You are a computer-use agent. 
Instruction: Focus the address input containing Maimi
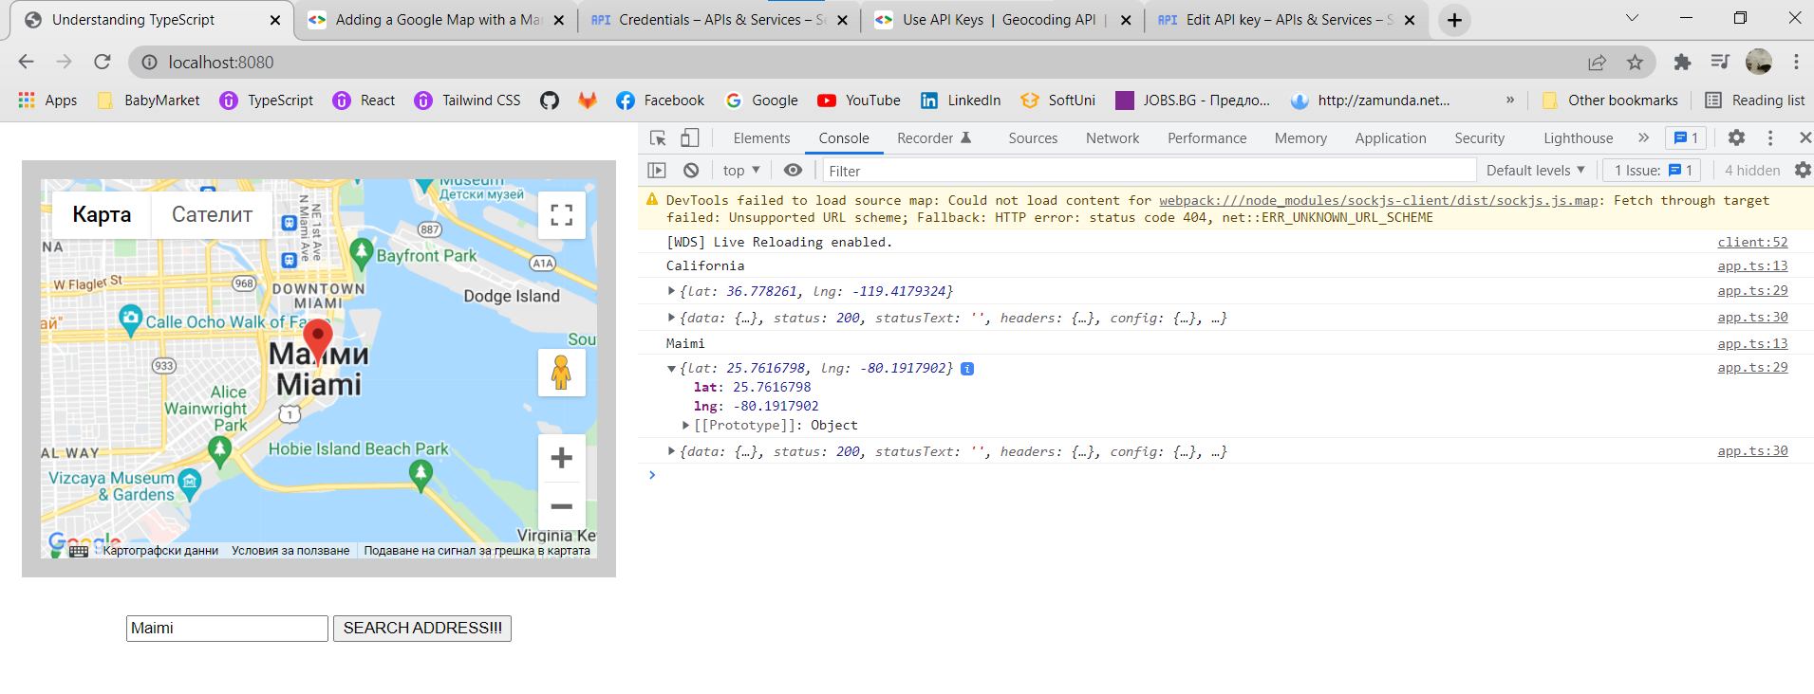[x=227, y=629]
